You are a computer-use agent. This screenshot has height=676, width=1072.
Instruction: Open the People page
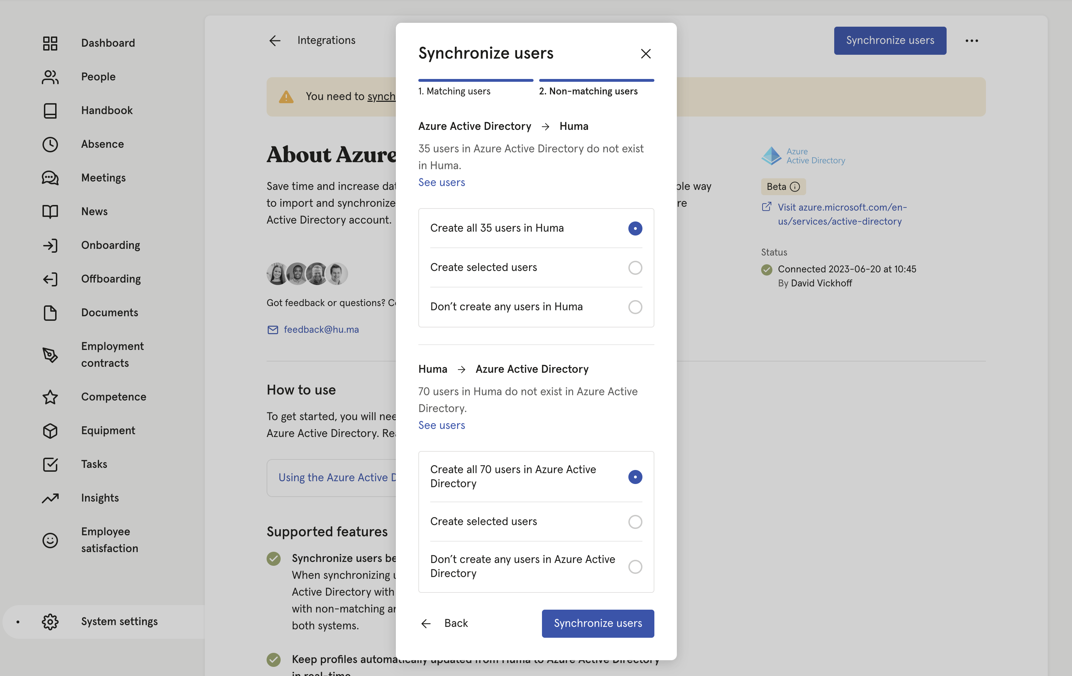click(x=98, y=77)
